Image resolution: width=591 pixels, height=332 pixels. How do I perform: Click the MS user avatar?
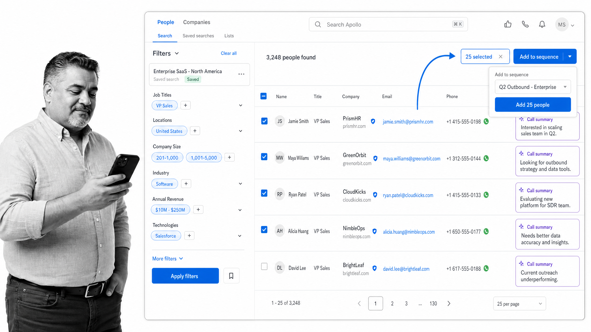(562, 25)
